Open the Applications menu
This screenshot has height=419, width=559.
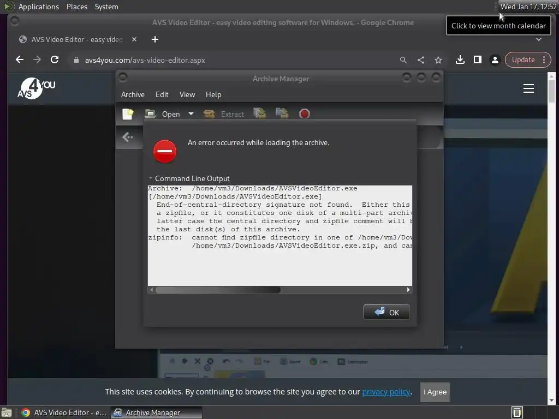[39, 7]
